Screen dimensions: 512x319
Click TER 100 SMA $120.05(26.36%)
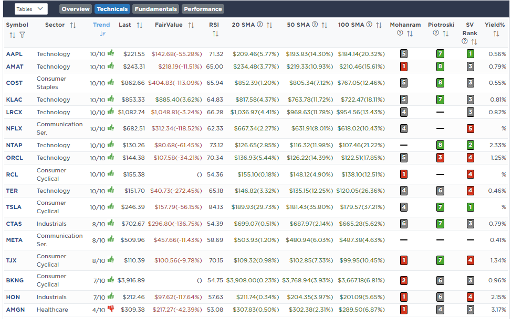coord(360,191)
